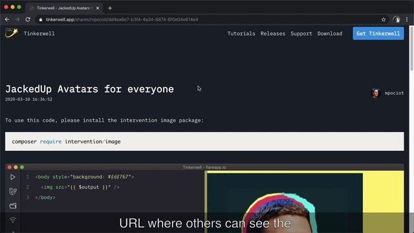Bookmark this page with the star icon
The image size is (414, 233).
[384, 19]
